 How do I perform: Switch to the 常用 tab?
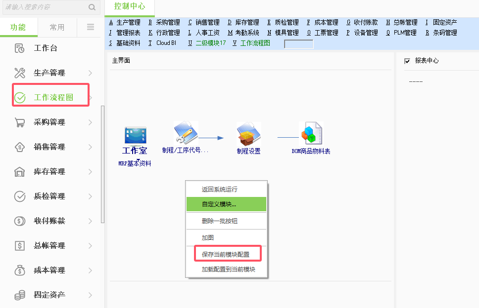point(57,27)
